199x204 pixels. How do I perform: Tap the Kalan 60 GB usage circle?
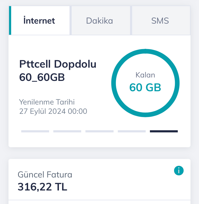145,83
